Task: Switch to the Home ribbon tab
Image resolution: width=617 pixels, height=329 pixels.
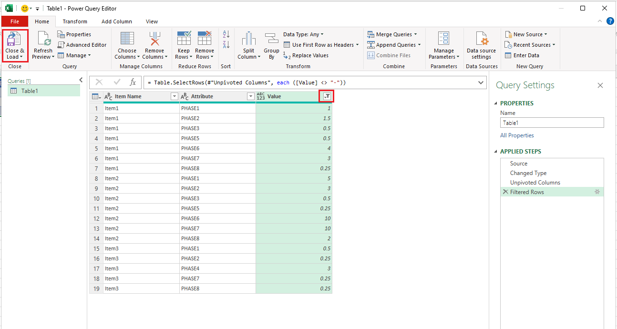Action: (x=42, y=21)
